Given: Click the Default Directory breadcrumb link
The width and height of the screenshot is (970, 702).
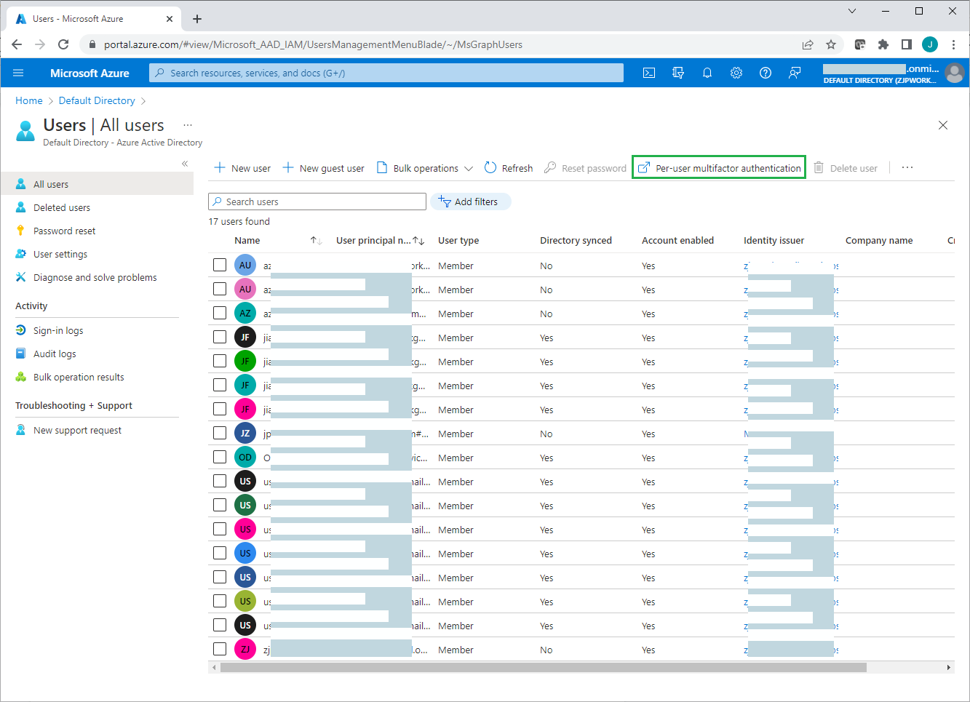Looking at the screenshot, I should coord(97,100).
